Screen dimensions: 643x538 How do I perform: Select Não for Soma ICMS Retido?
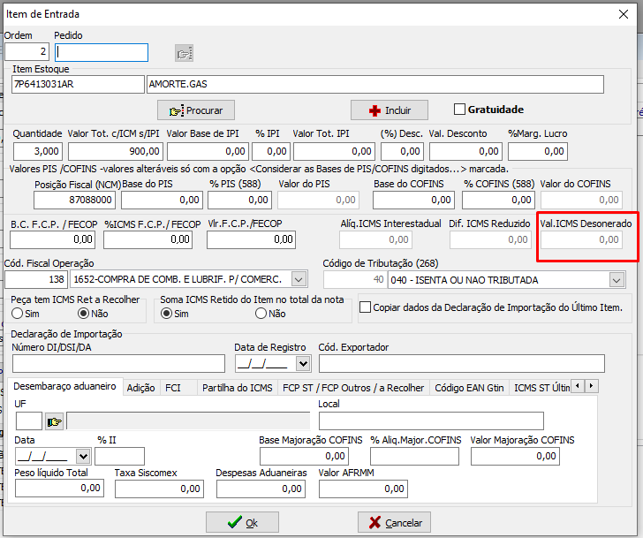[x=261, y=314]
